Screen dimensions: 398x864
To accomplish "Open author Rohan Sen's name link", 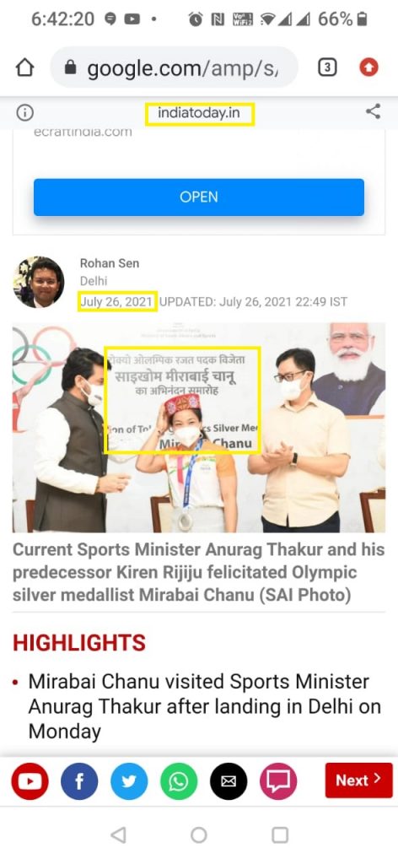I will [110, 263].
